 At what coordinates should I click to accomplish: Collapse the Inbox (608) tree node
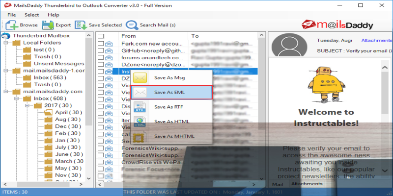click(17, 99)
